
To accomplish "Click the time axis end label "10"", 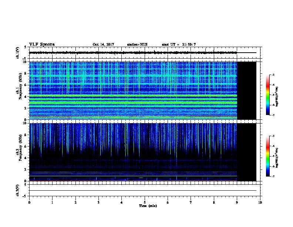I will click(x=260, y=203).
